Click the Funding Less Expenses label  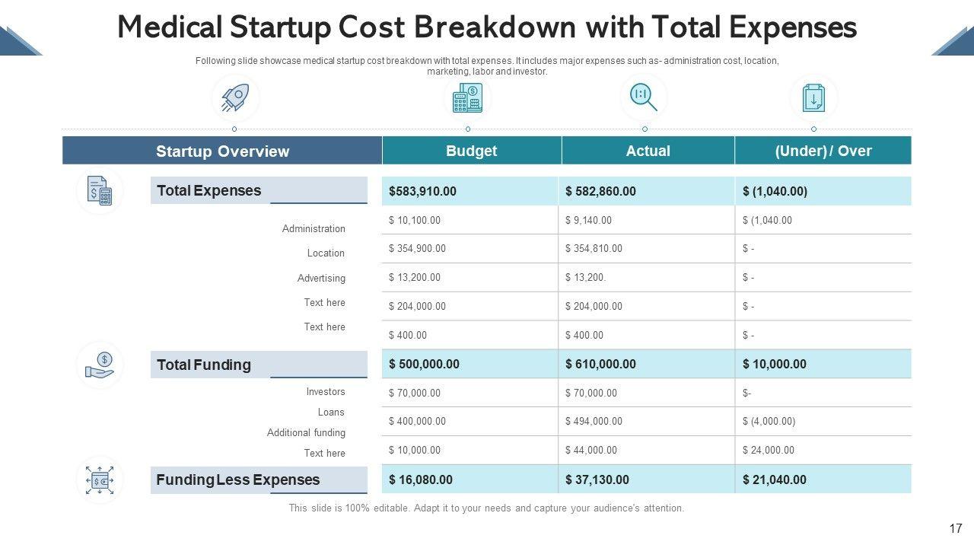[238, 479]
